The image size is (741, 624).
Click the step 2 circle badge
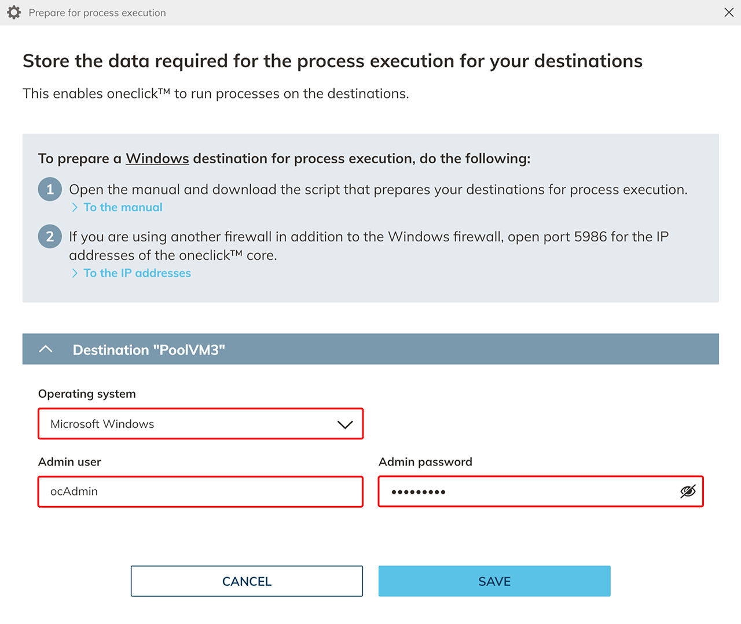(x=50, y=236)
